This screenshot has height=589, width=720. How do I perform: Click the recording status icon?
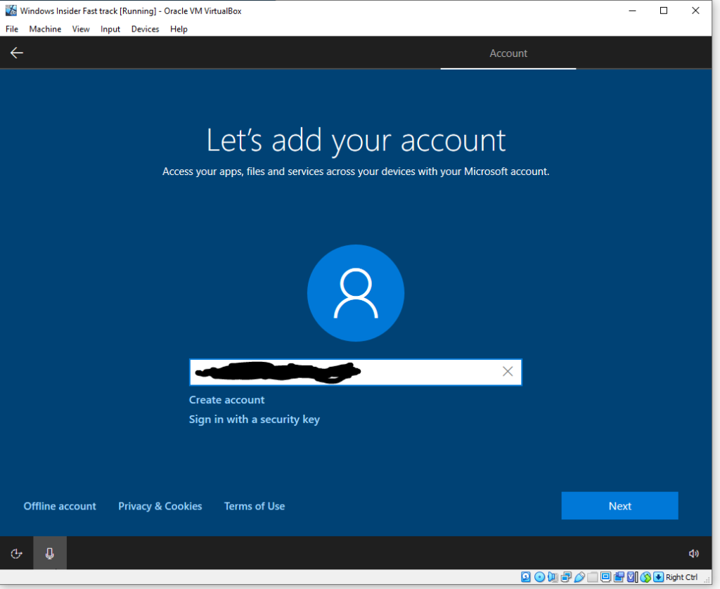(619, 576)
